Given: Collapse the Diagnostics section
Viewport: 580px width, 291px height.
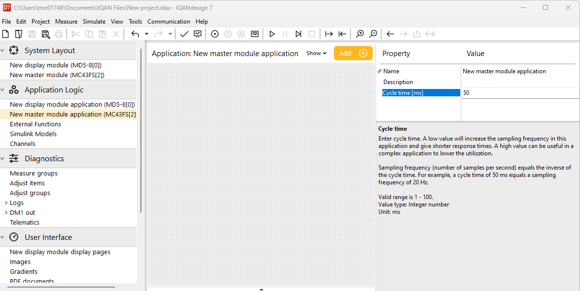Looking at the screenshot, I should click(x=2, y=159).
